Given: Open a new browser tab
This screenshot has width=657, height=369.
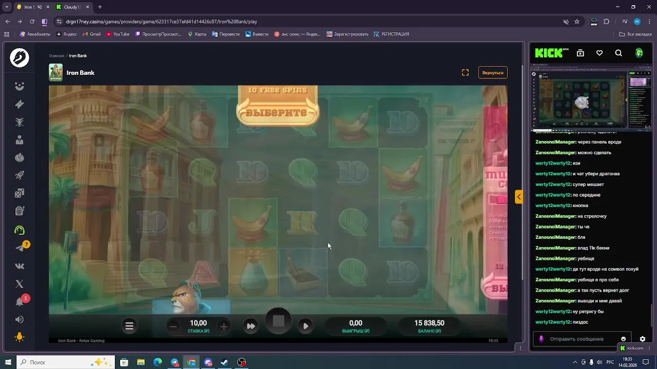Looking at the screenshot, I should [100, 7].
